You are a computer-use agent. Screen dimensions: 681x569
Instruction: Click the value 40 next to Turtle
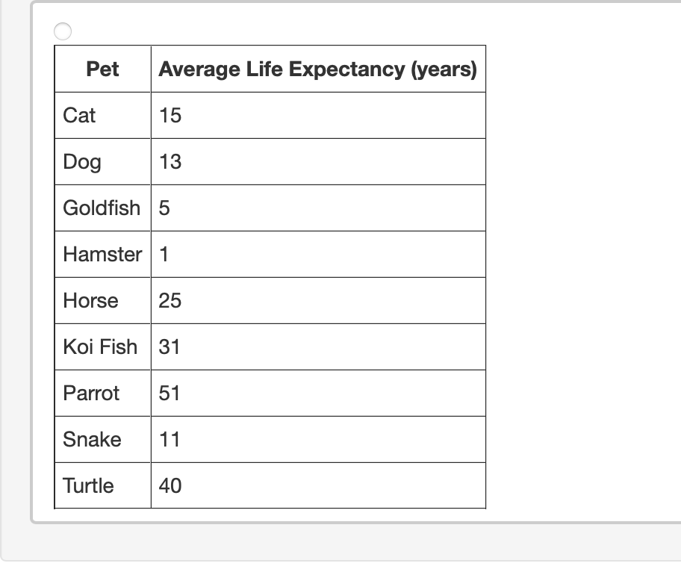(x=169, y=485)
